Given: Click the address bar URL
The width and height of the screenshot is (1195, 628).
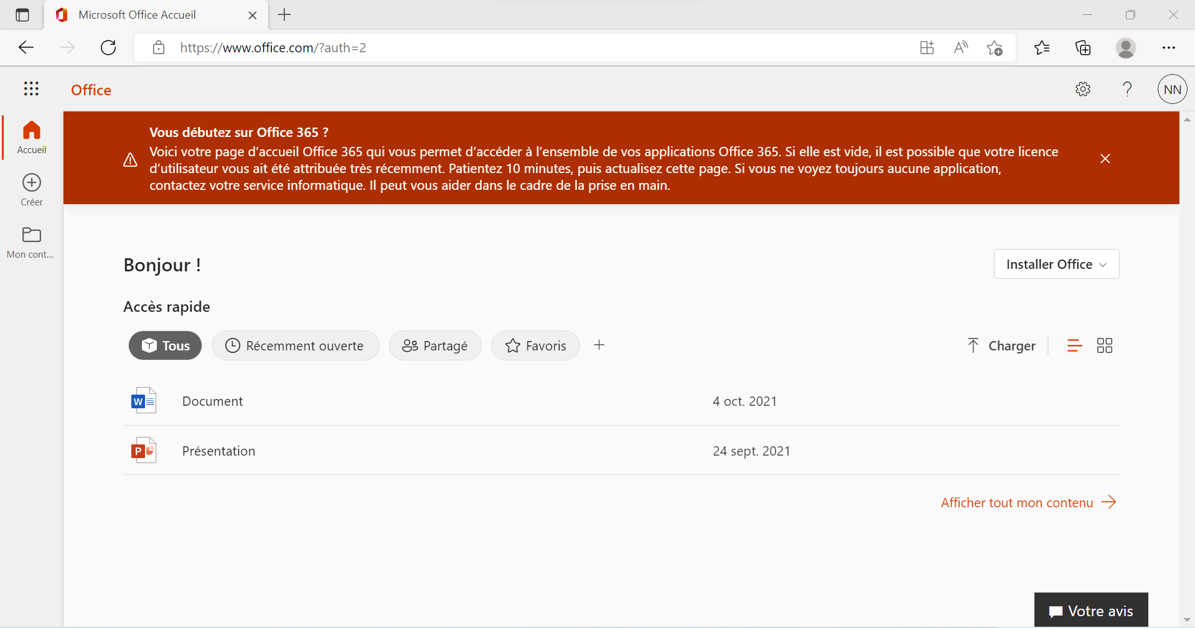Looking at the screenshot, I should [x=273, y=47].
